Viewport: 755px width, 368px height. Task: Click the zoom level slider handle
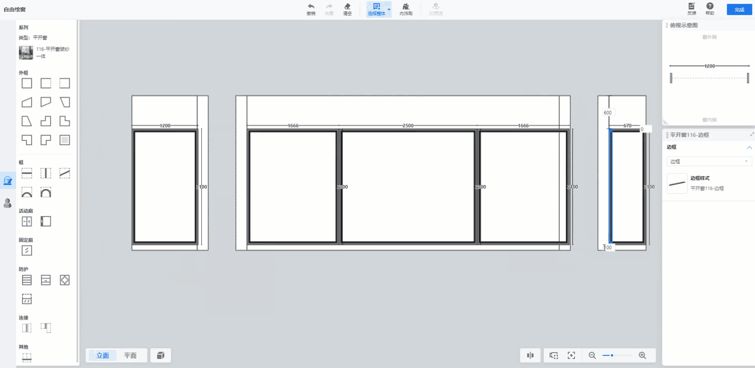(612, 355)
